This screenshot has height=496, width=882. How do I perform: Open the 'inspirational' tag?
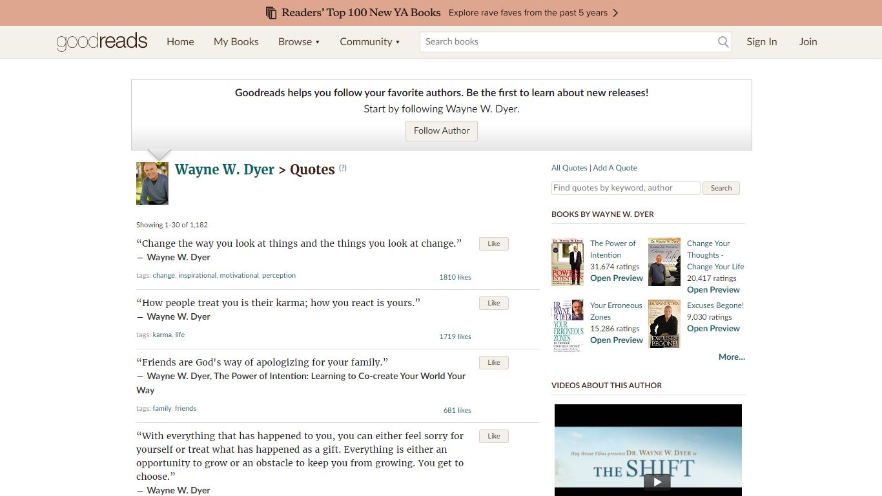coord(198,275)
